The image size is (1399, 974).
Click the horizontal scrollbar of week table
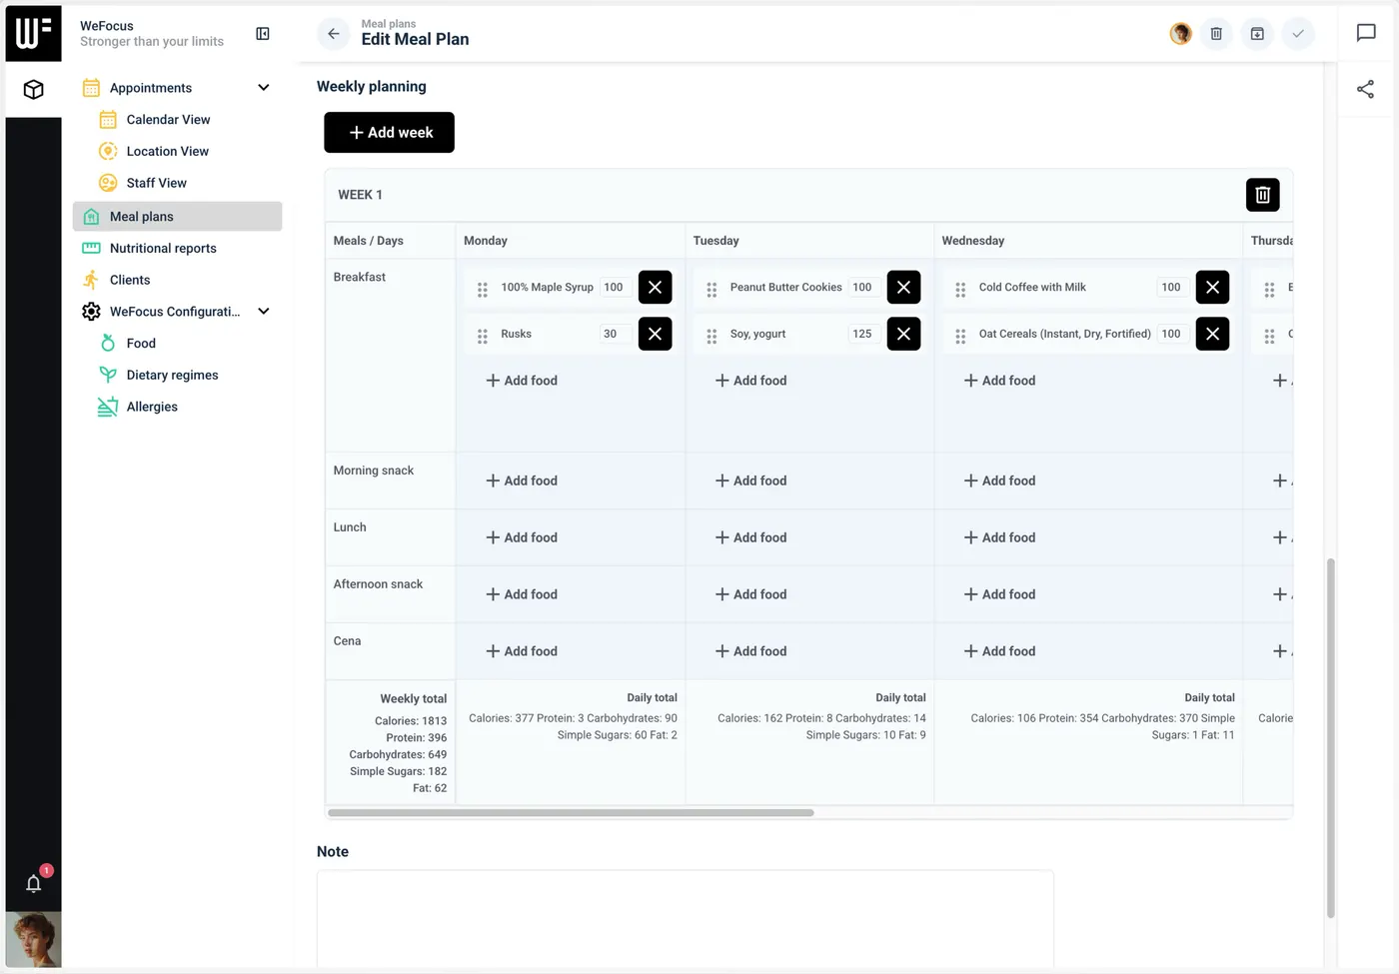point(571,813)
